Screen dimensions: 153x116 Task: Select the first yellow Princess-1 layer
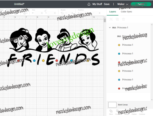pos(129,45)
